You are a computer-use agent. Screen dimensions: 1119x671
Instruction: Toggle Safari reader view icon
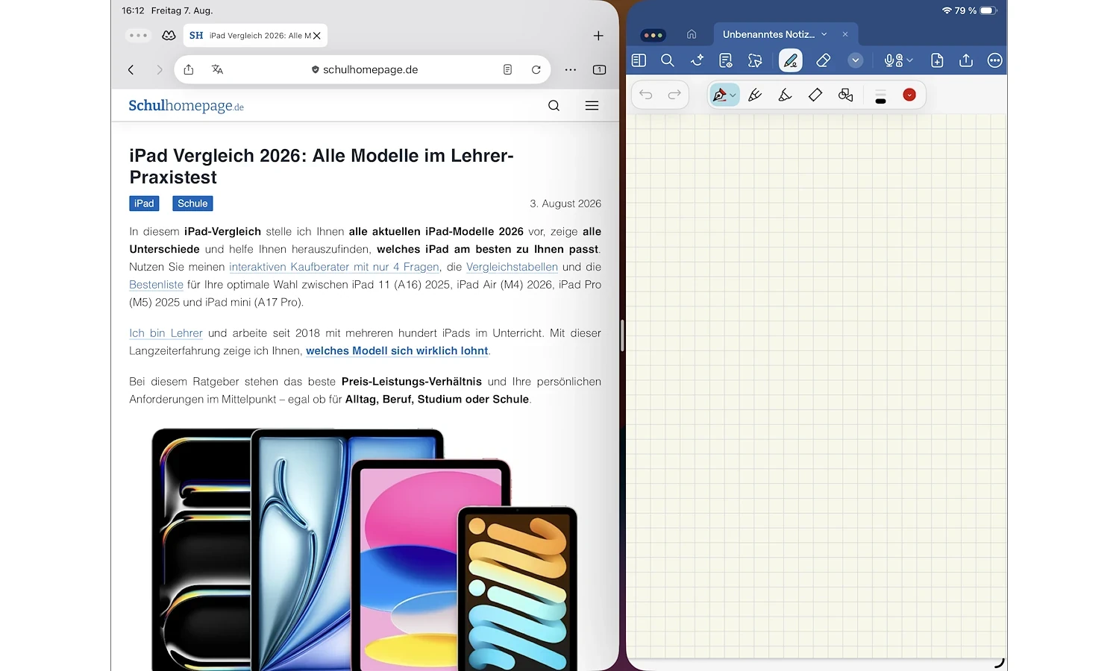[507, 69]
